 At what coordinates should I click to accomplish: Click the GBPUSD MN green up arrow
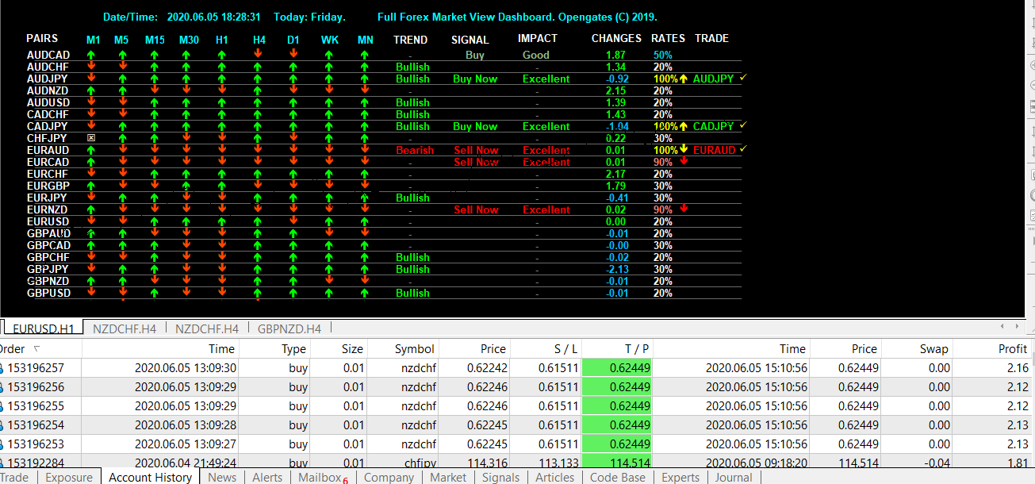click(x=364, y=294)
